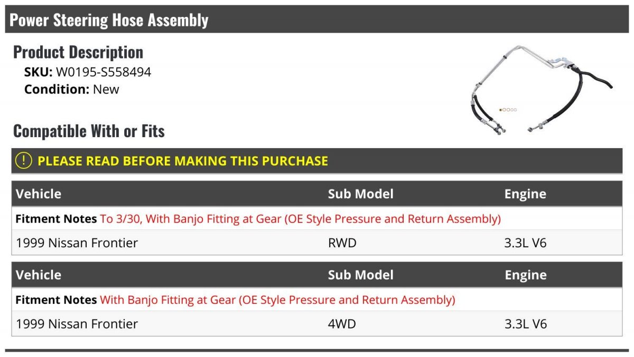The height and width of the screenshot is (357, 634).
Task: Click the Condition: New text
Action: pyautogui.click(x=72, y=89)
